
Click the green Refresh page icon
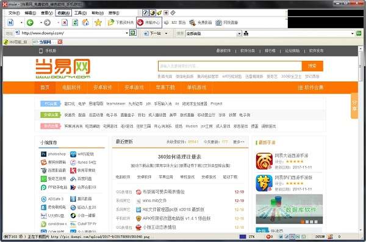75,22
